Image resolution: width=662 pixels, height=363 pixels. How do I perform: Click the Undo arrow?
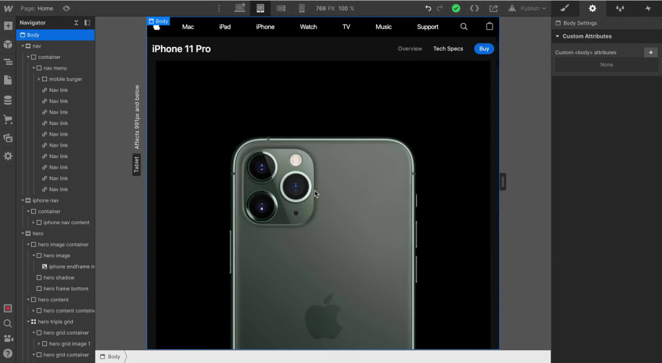tap(428, 8)
